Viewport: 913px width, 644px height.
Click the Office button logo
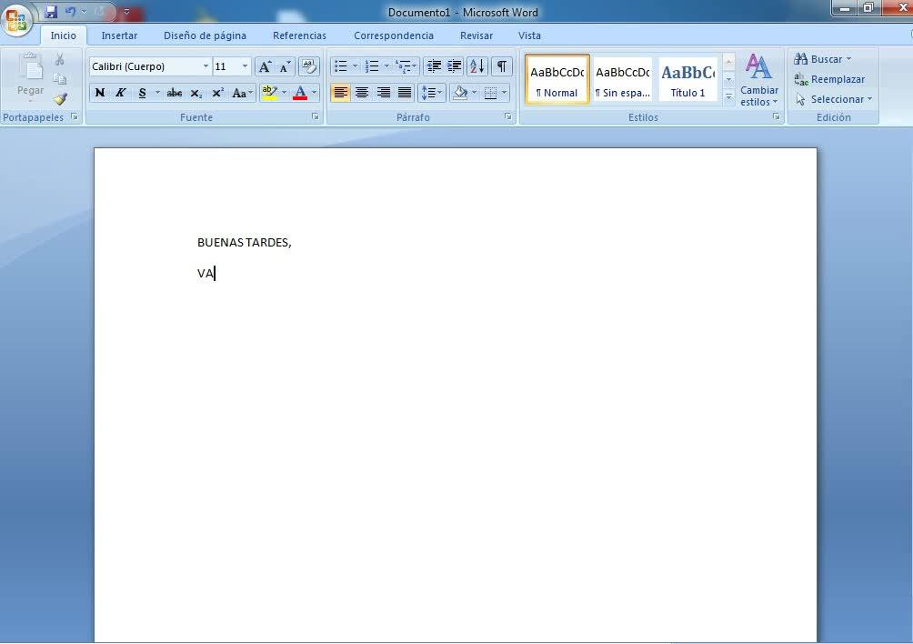point(16,19)
